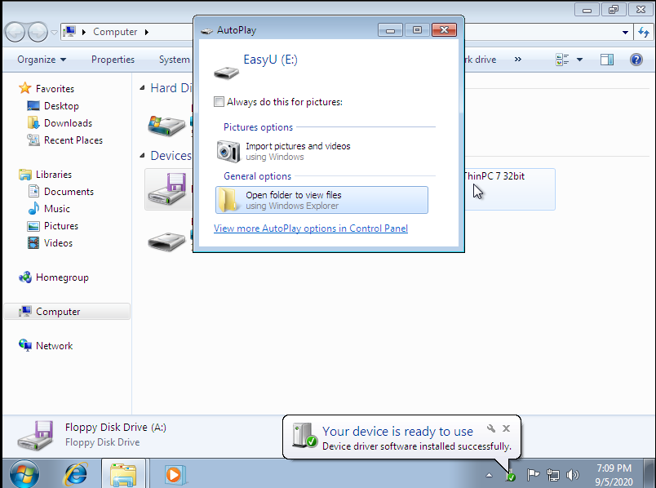The width and height of the screenshot is (656, 488).
Task: Open Videos library
Action: [x=58, y=243]
